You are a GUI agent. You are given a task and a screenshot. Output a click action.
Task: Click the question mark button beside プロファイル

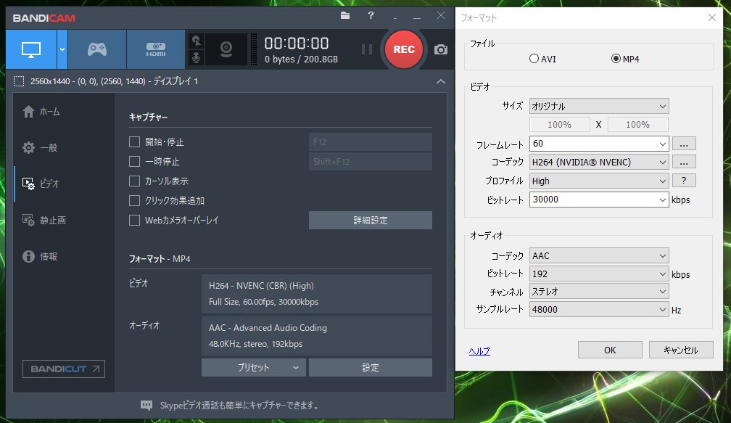coord(684,181)
